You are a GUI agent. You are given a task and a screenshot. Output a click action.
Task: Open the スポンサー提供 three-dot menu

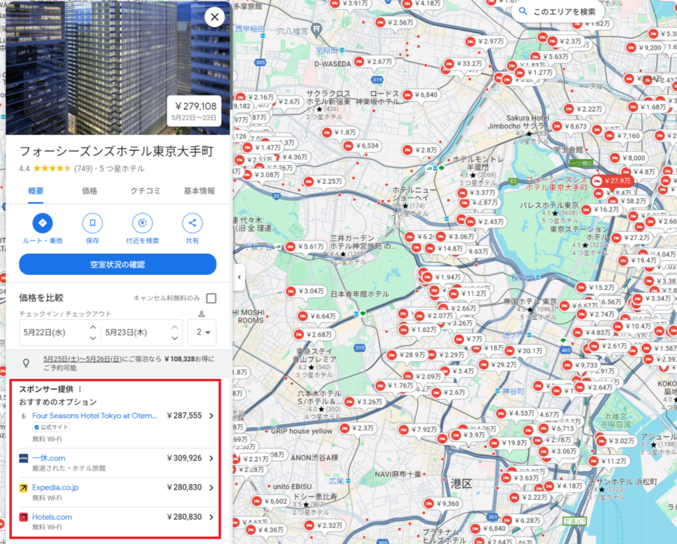tap(80, 389)
